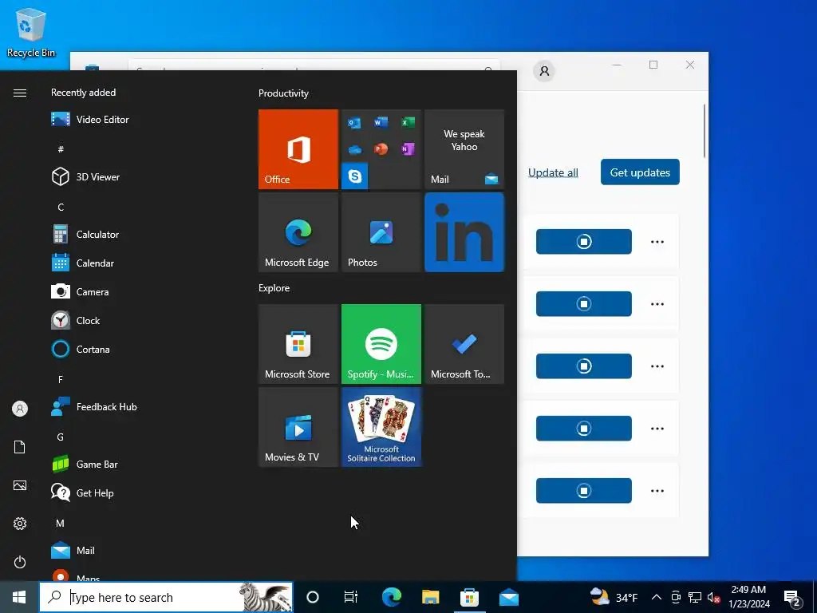Show hidden icons tray chevron
The image size is (817, 613).
click(x=657, y=597)
